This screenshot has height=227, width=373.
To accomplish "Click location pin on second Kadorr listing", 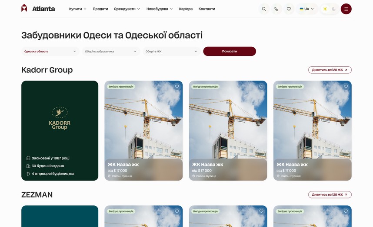I will coord(193,176).
